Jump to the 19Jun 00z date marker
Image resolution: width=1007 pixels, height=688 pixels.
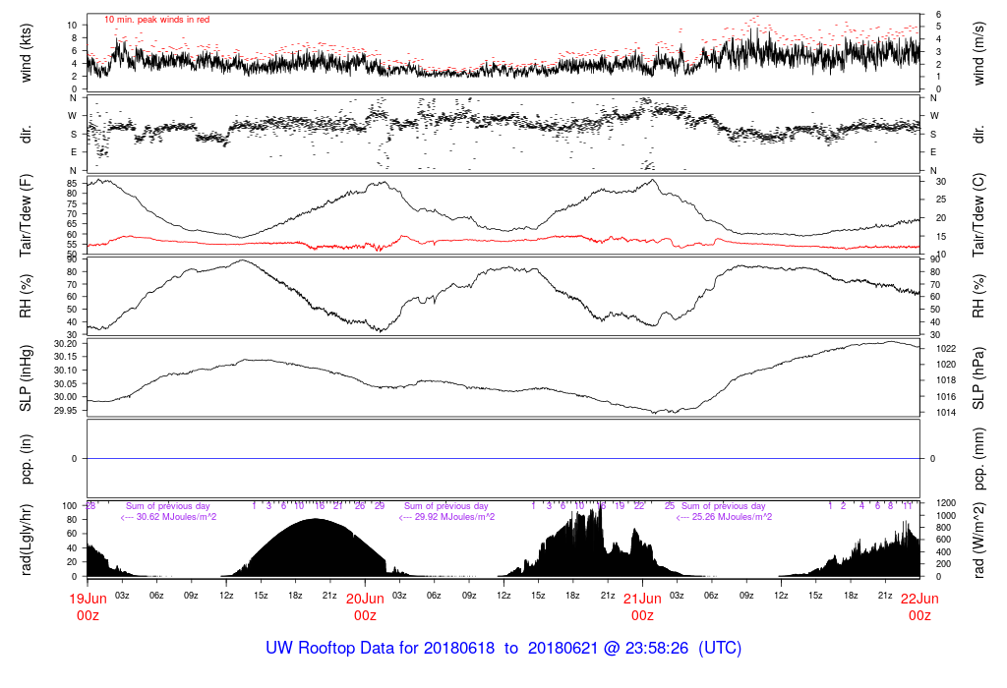(x=88, y=605)
